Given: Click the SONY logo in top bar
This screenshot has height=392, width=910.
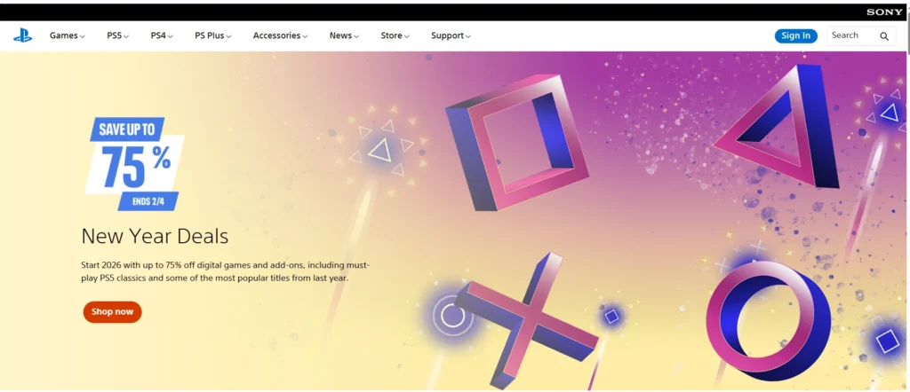Looking at the screenshot, I should [x=884, y=12].
